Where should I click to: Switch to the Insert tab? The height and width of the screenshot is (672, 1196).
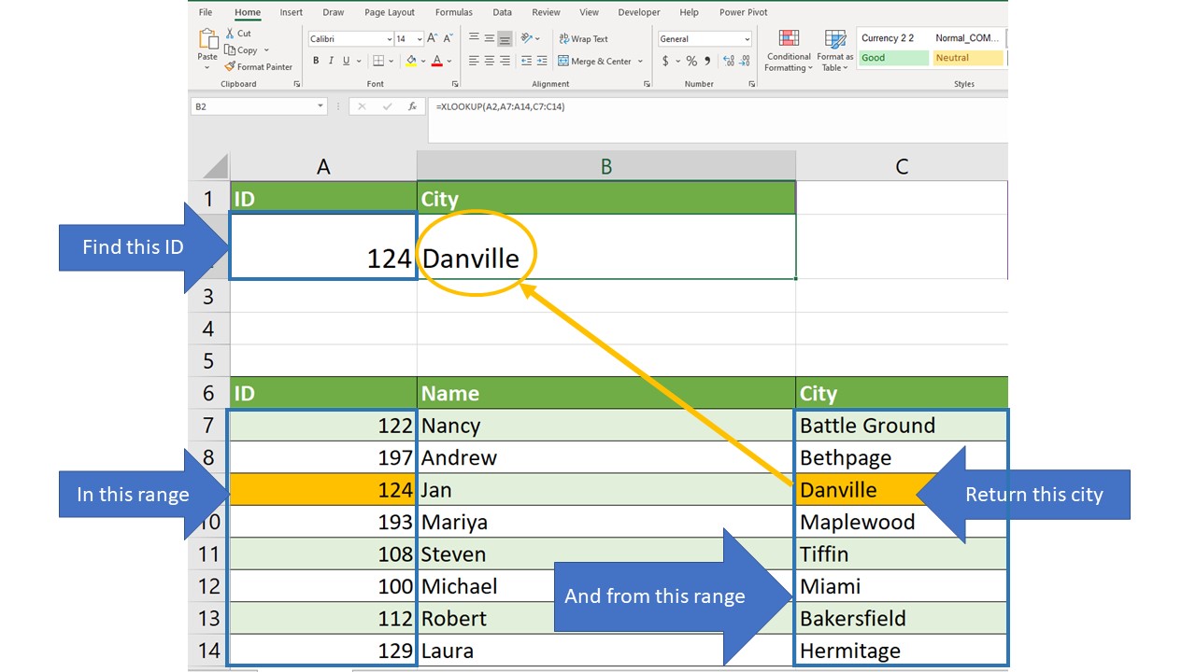(x=292, y=12)
